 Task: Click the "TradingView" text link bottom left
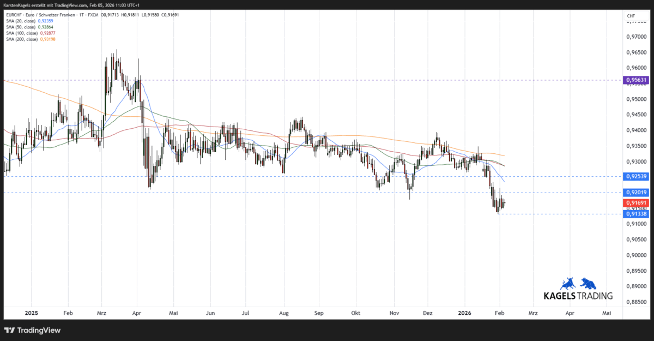point(38,330)
